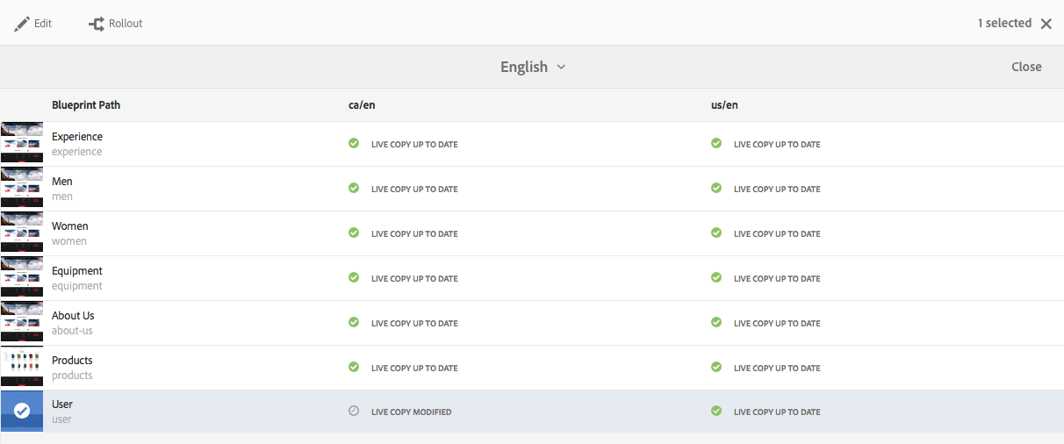Click green check icon for Men us/en
The image size is (1064, 444).
point(716,189)
